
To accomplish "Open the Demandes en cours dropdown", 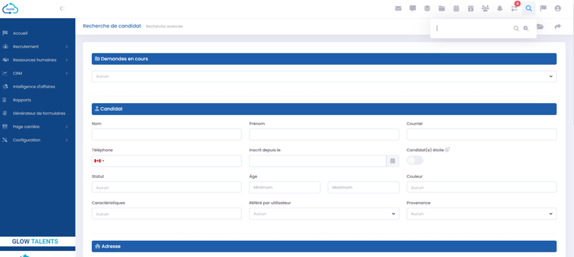I will 324,76.
